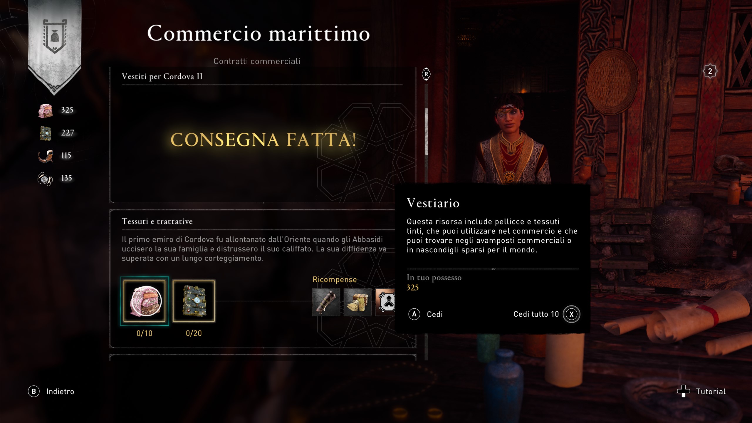Select the Vestiario fabric resource slot

point(144,301)
